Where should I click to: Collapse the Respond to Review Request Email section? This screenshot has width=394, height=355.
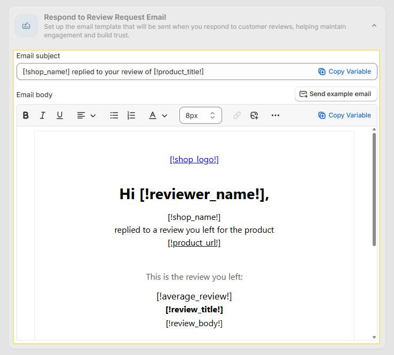tap(374, 26)
